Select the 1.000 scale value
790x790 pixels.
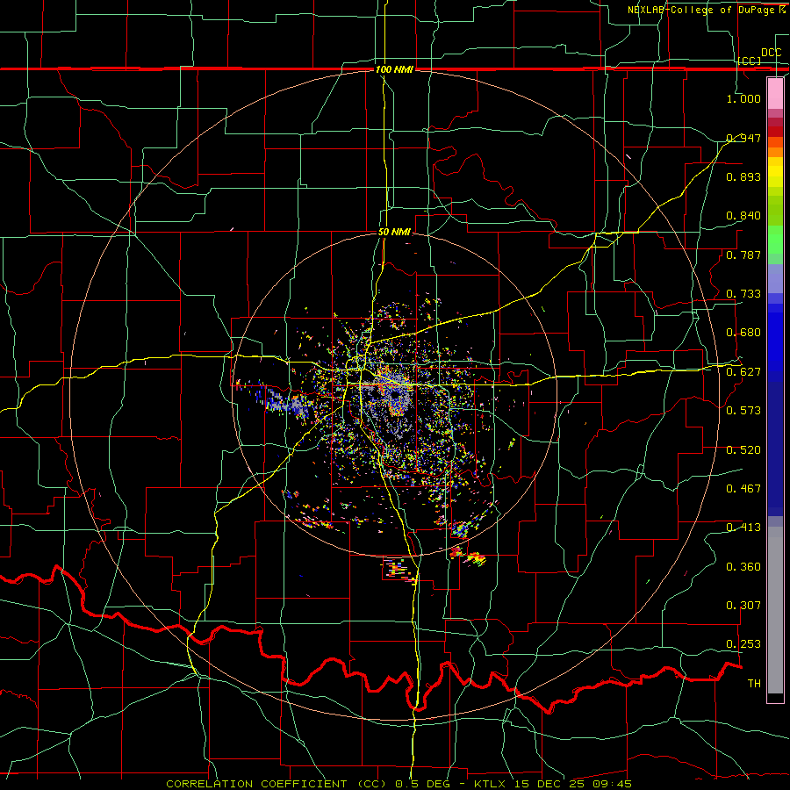(x=743, y=98)
